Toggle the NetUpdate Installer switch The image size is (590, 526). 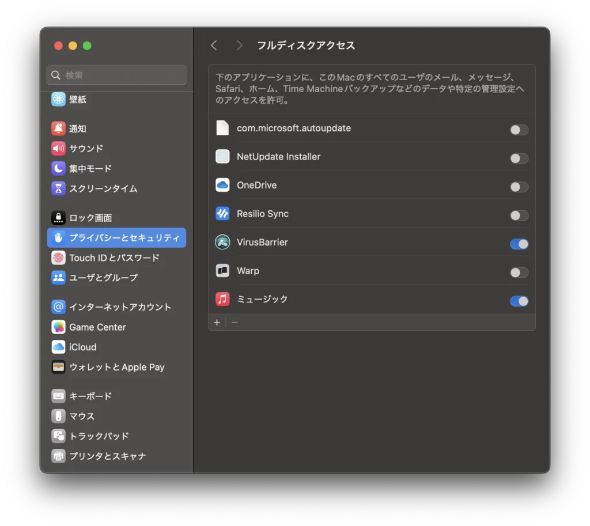click(519, 158)
